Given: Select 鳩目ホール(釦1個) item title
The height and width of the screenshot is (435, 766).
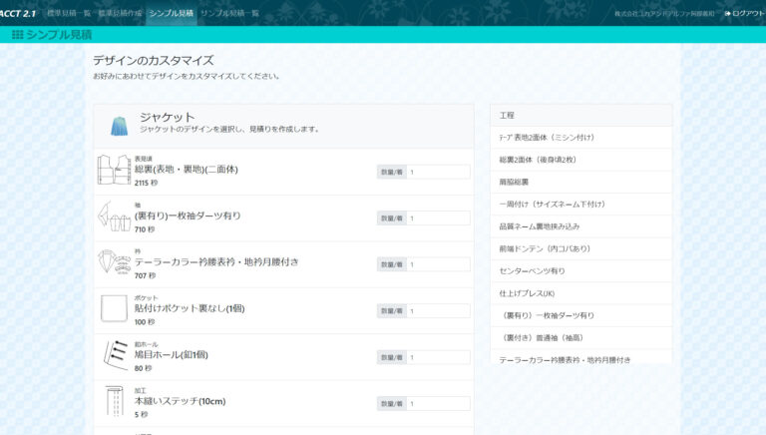Looking at the screenshot, I should [x=172, y=355].
